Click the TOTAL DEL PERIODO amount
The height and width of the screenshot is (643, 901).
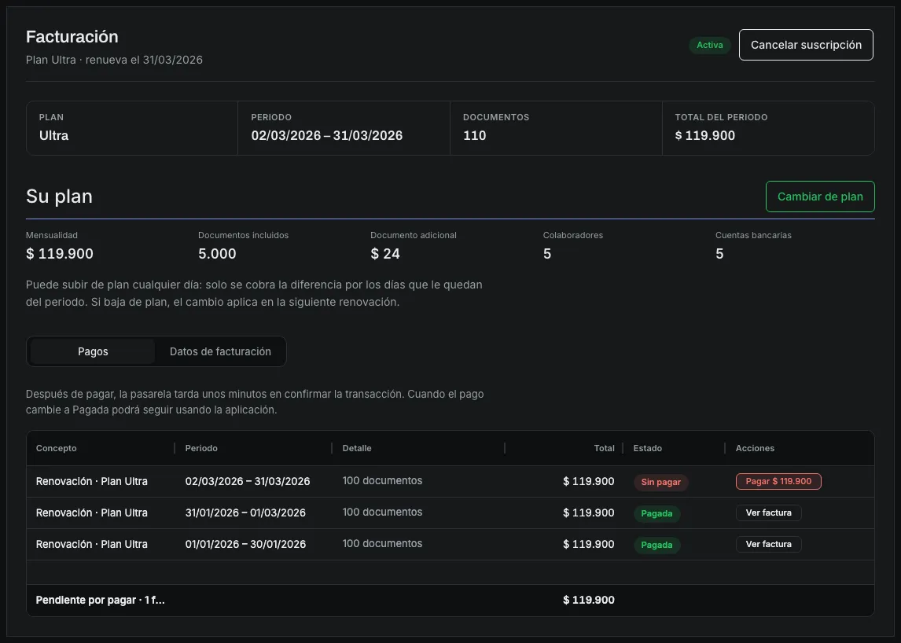tap(705, 136)
